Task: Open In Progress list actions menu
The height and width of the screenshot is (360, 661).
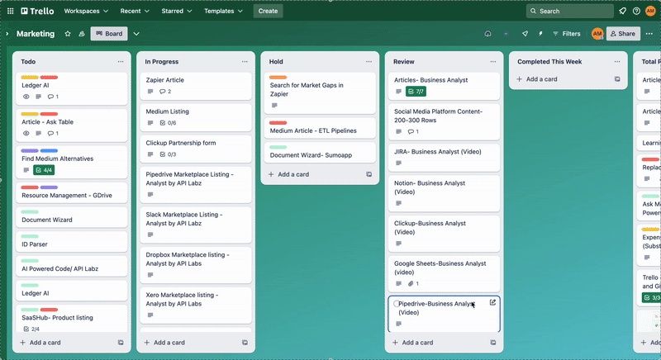Action: [245, 61]
